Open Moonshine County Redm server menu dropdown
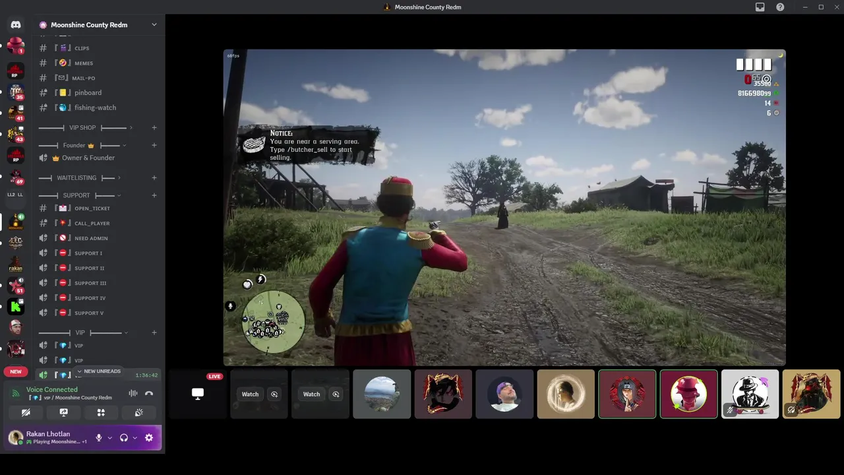The image size is (844, 475). coord(154,25)
